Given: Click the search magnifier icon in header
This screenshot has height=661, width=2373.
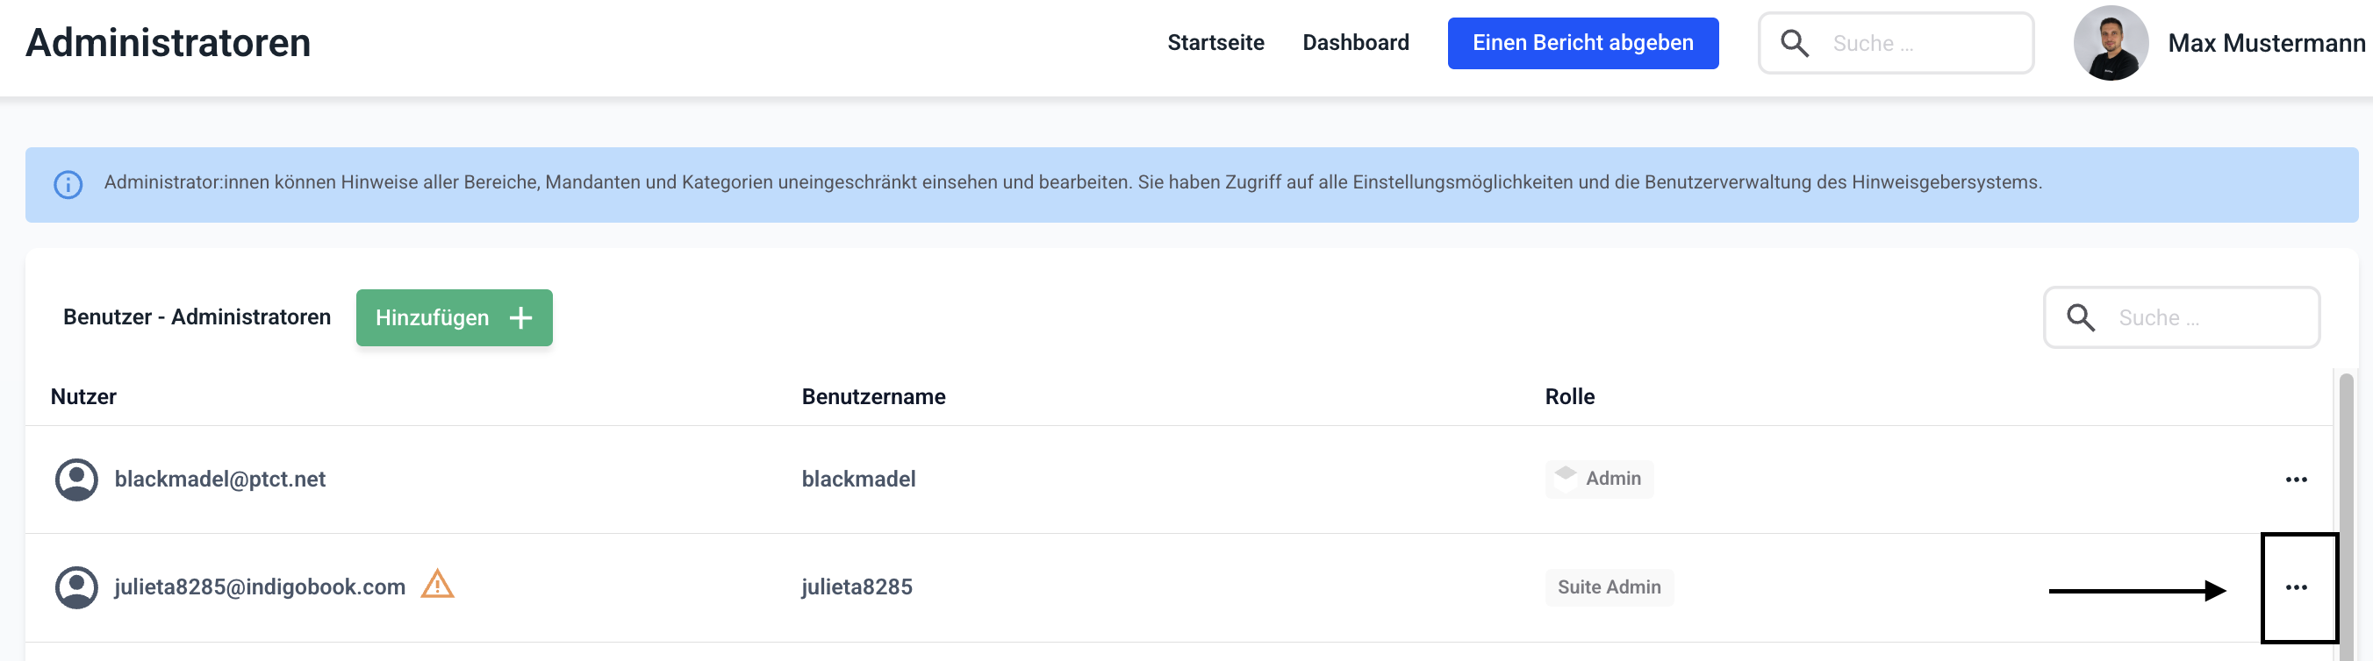Looking at the screenshot, I should pyautogui.click(x=1794, y=43).
